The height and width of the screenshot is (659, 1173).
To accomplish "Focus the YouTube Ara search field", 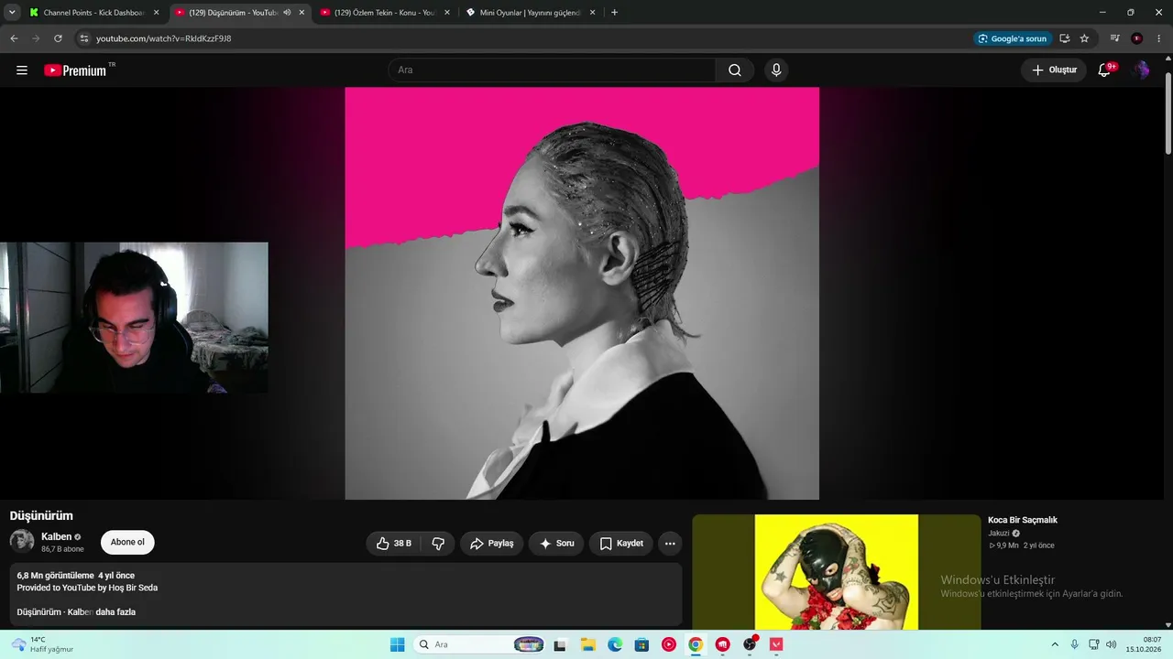I will click(x=552, y=70).
